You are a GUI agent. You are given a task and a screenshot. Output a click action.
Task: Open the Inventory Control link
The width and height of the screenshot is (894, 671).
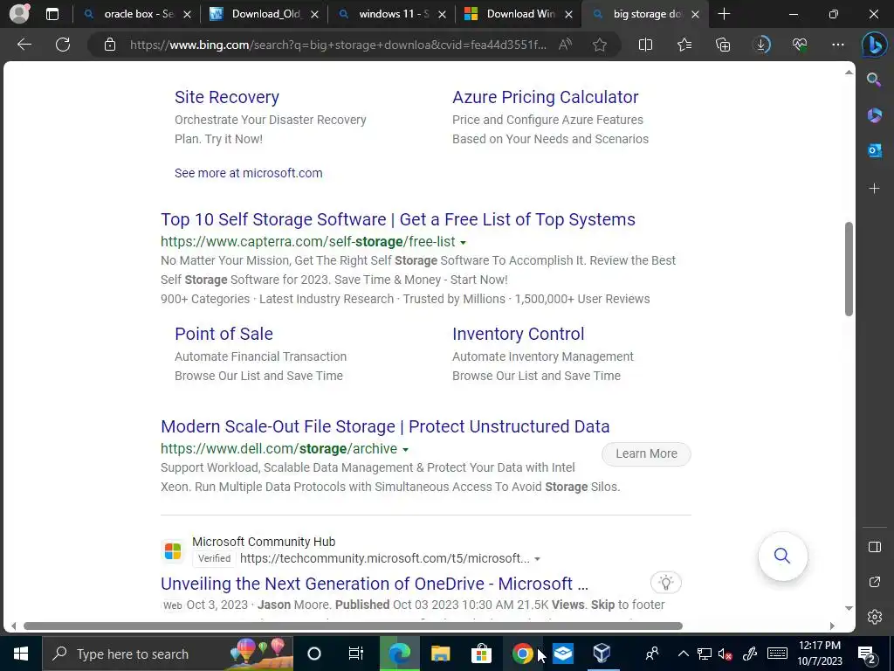pos(519,334)
